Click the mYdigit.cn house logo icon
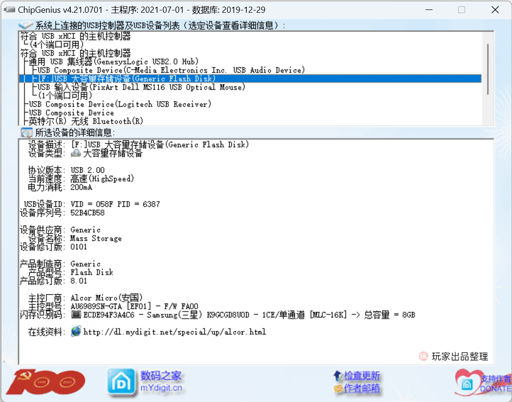Image resolution: width=512 pixels, height=402 pixels. point(121,382)
